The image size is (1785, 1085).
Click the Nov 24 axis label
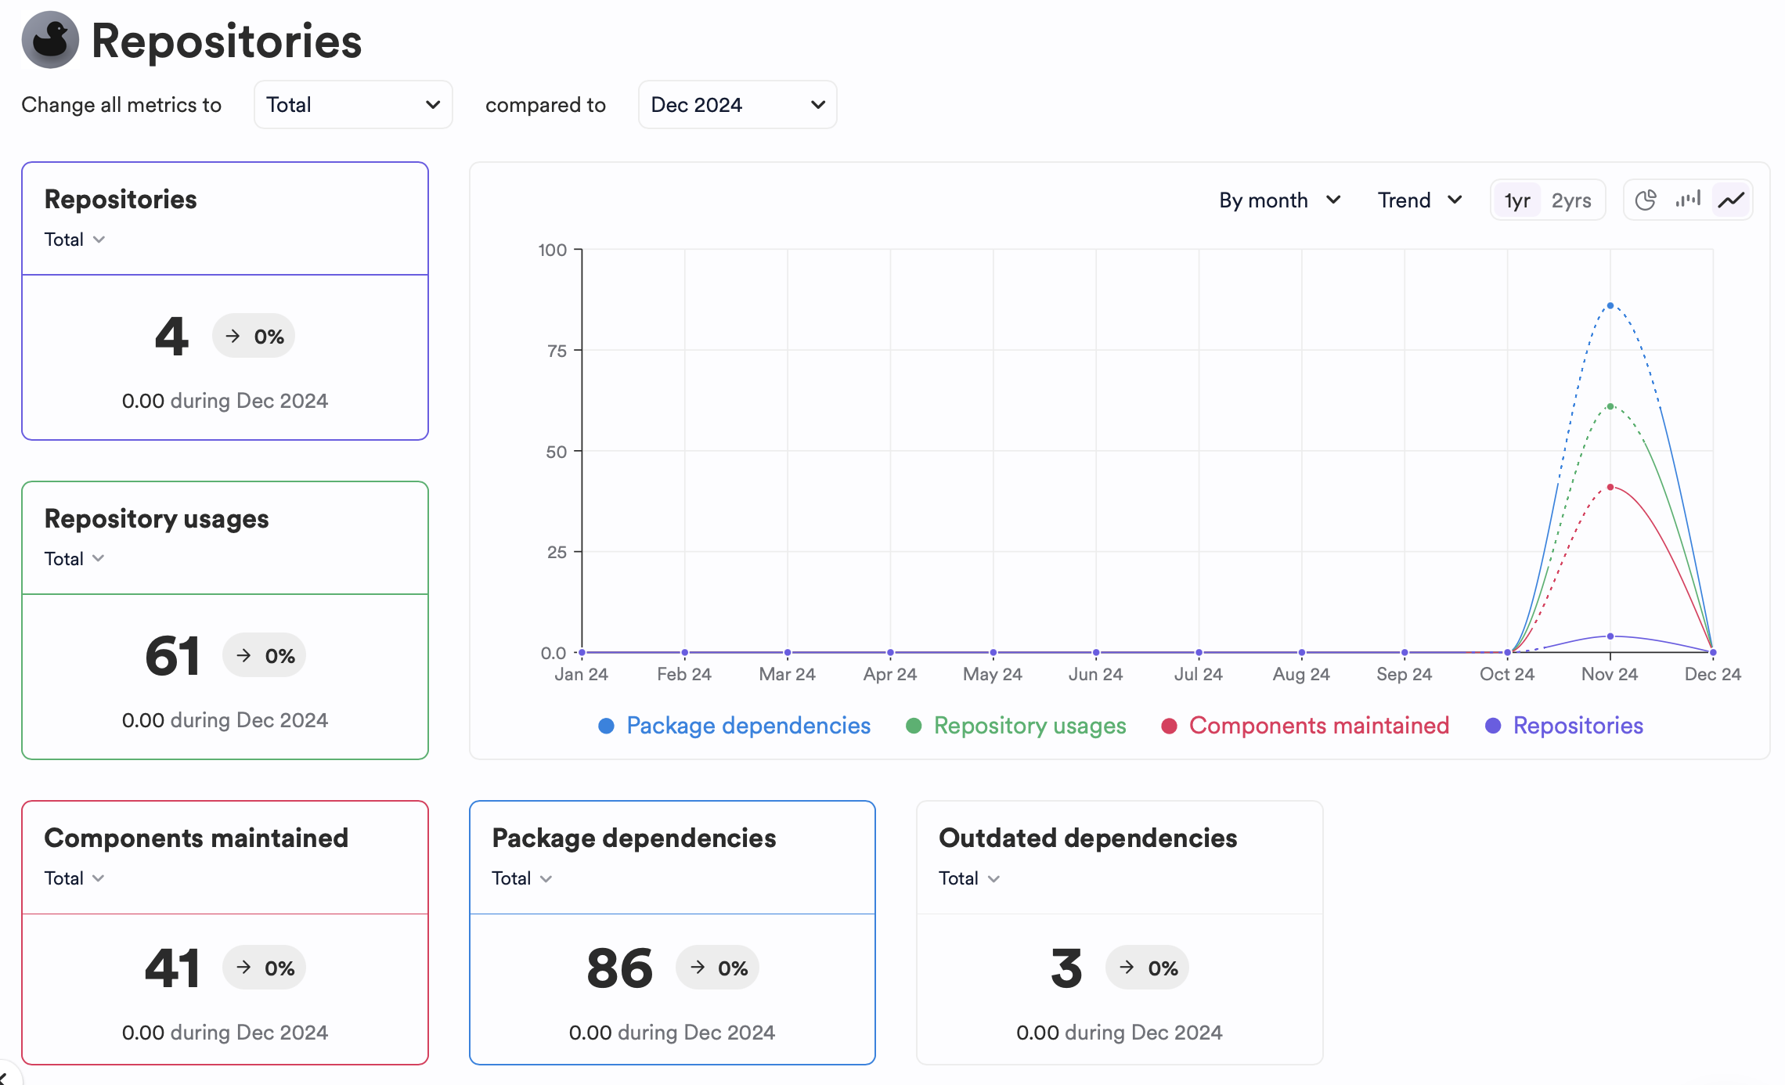tap(1610, 674)
